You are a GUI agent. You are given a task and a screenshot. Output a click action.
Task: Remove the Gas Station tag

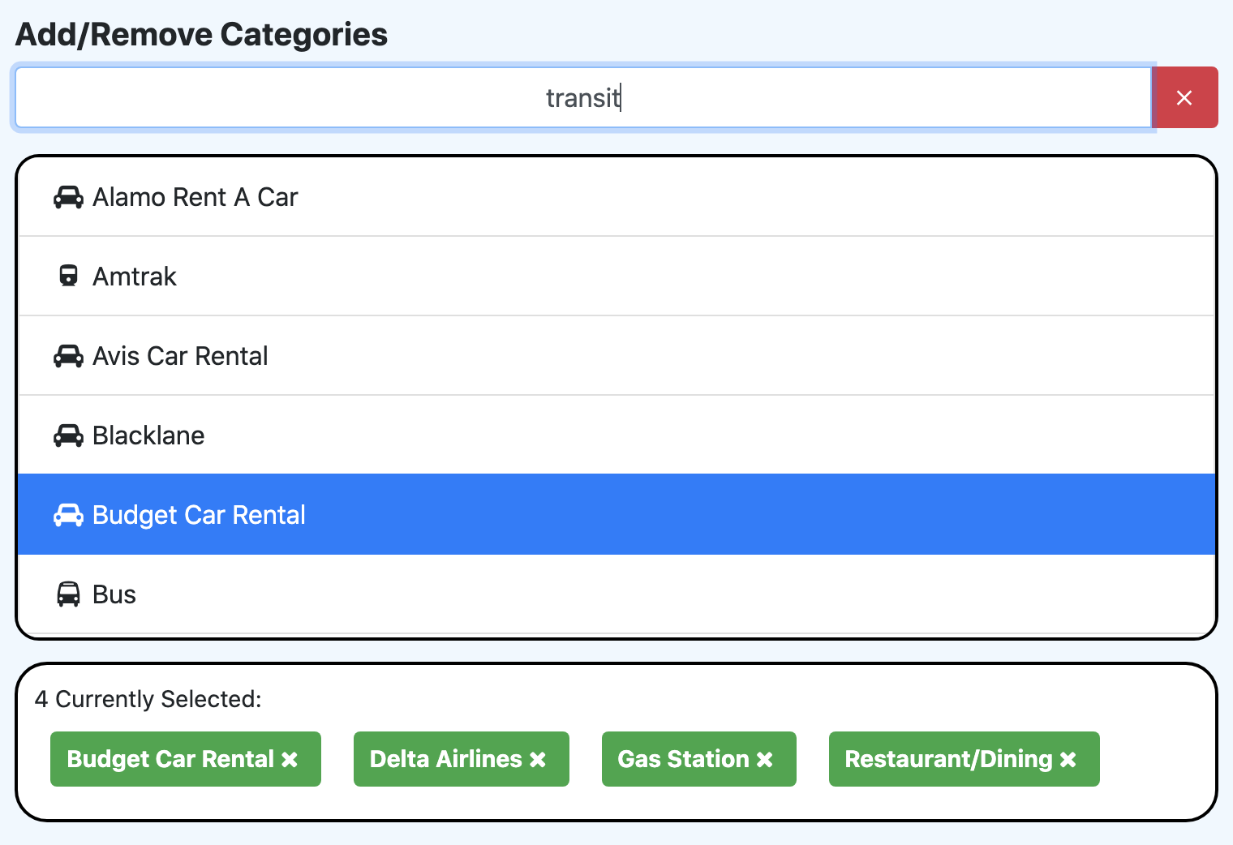pos(765,760)
